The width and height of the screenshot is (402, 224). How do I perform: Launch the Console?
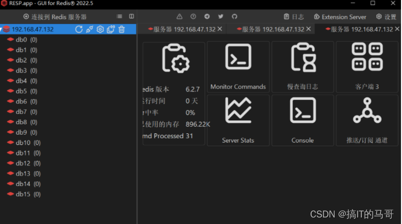click(x=303, y=120)
